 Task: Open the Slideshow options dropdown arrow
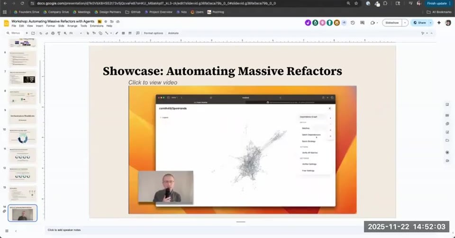point(405,23)
